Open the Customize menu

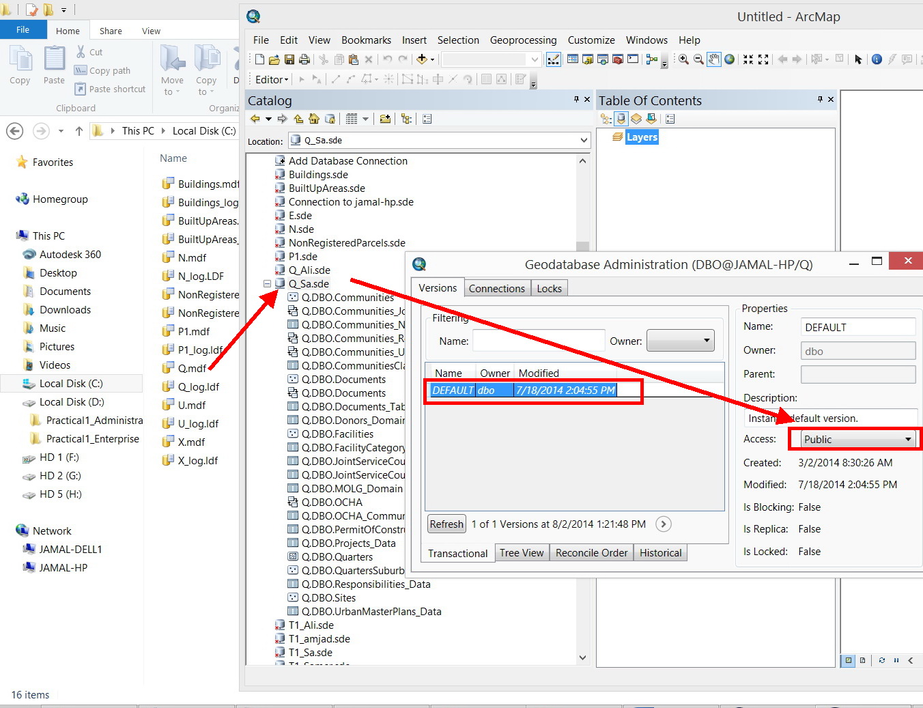tap(591, 40)
